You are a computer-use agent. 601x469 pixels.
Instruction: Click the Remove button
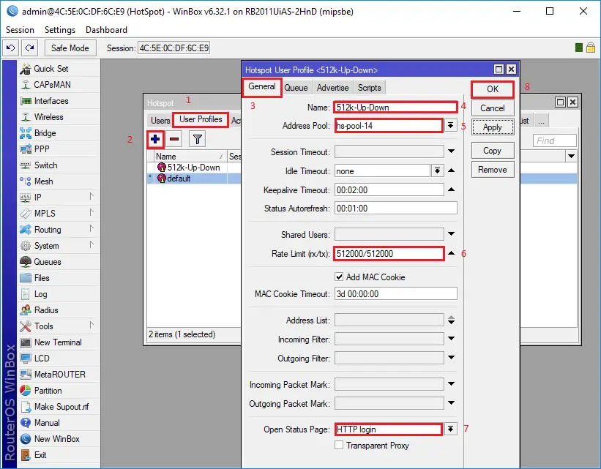click(x=493, y=170)
